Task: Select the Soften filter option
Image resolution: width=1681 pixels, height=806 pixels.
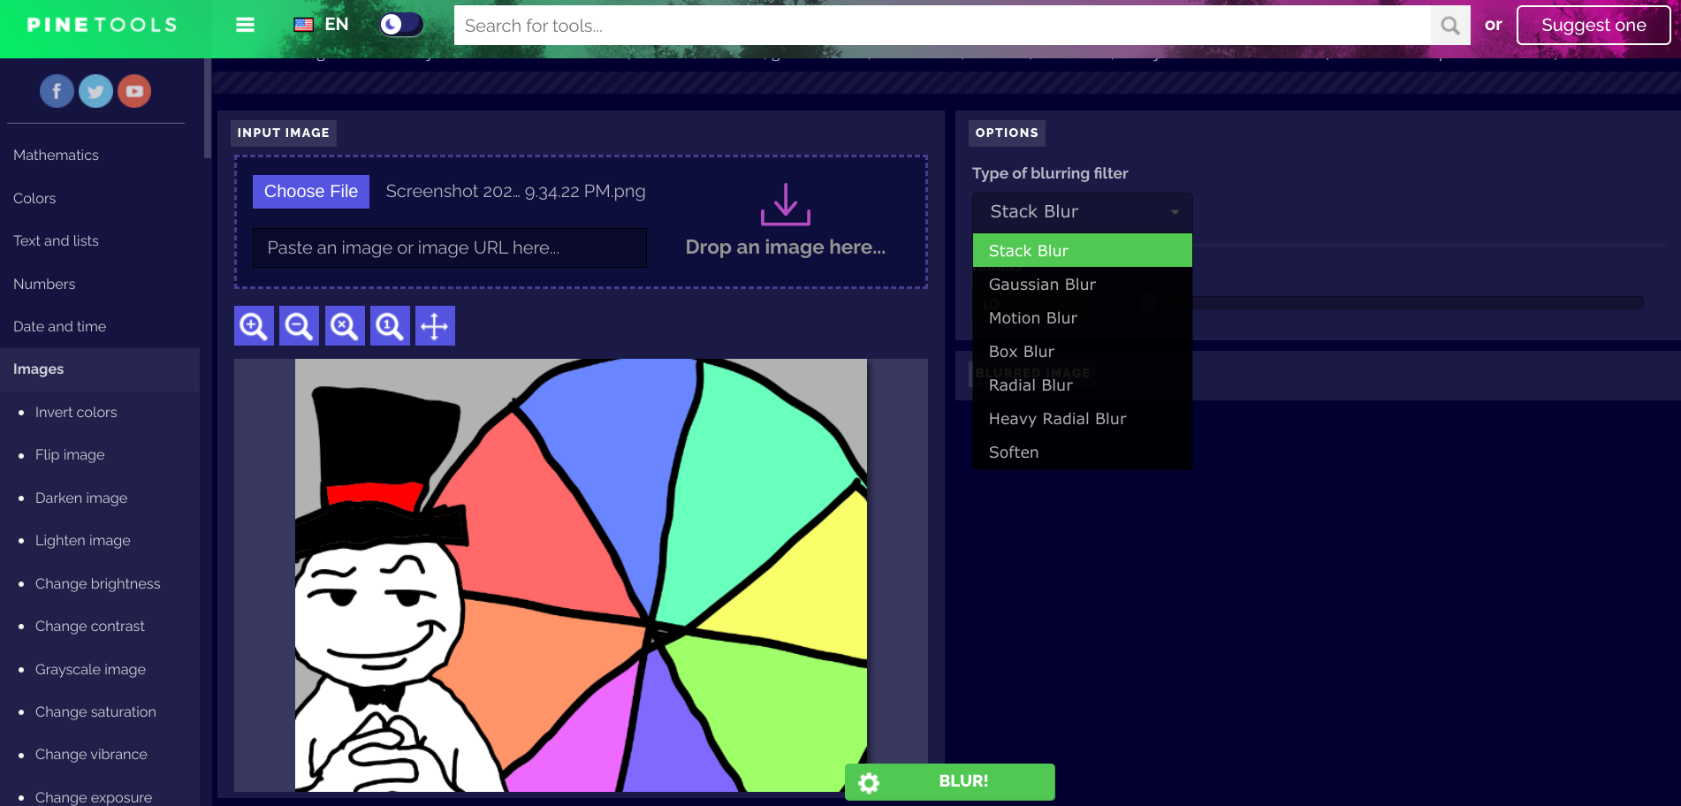Action: [1083, 452]
